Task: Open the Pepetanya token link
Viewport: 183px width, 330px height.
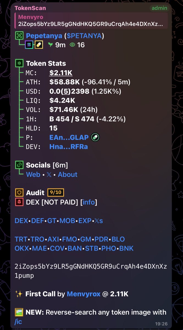Action: [x=44, y=35]
